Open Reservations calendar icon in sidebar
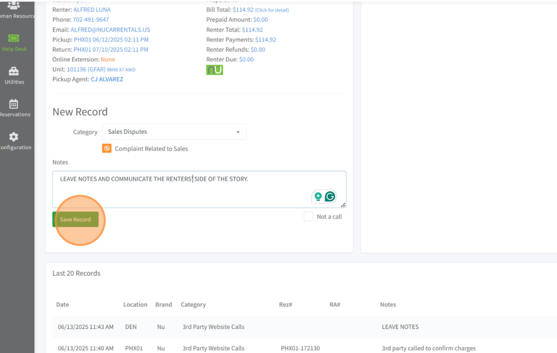Viewport: 557px width, 353px height. [14, 108]
